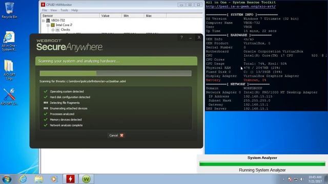Screen dimensions: 328x184
Task: Open the paul.is-a-geek.org aio-srt link
Action: (240, 7)
